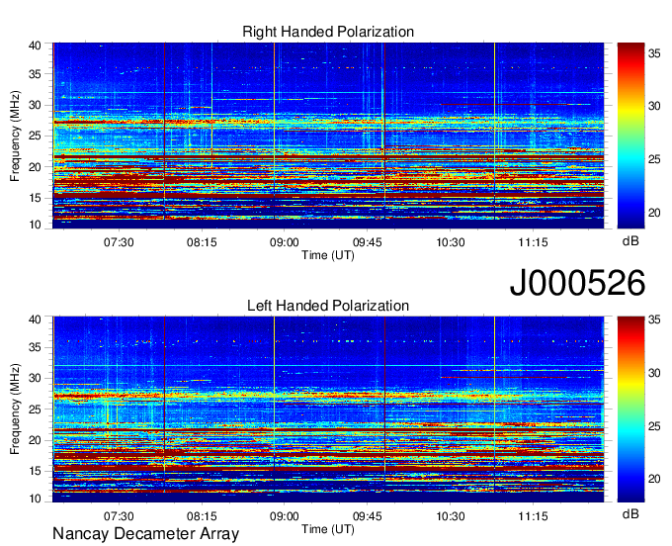Click the 10:30 tick label on bottom plot

tap(451, 516)
